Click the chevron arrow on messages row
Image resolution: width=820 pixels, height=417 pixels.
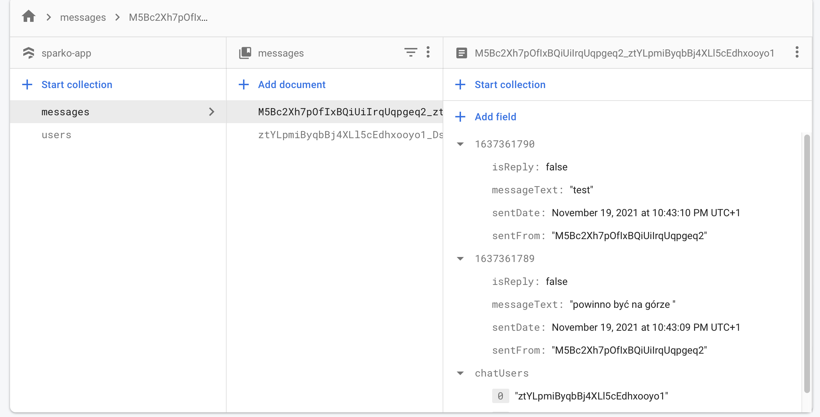coord(212,112)
